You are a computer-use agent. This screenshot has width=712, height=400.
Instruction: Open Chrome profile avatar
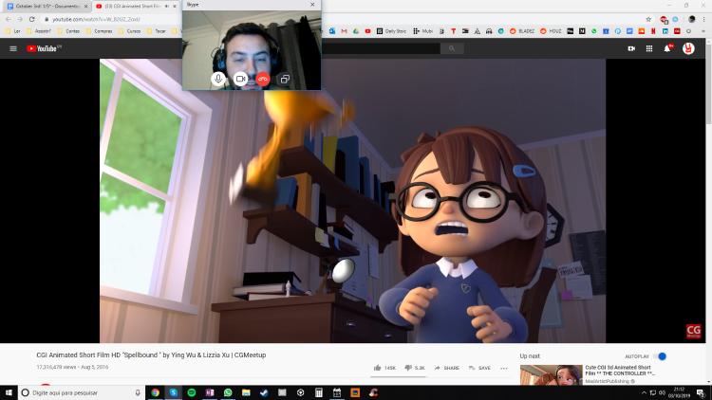(x=691, y=19)
